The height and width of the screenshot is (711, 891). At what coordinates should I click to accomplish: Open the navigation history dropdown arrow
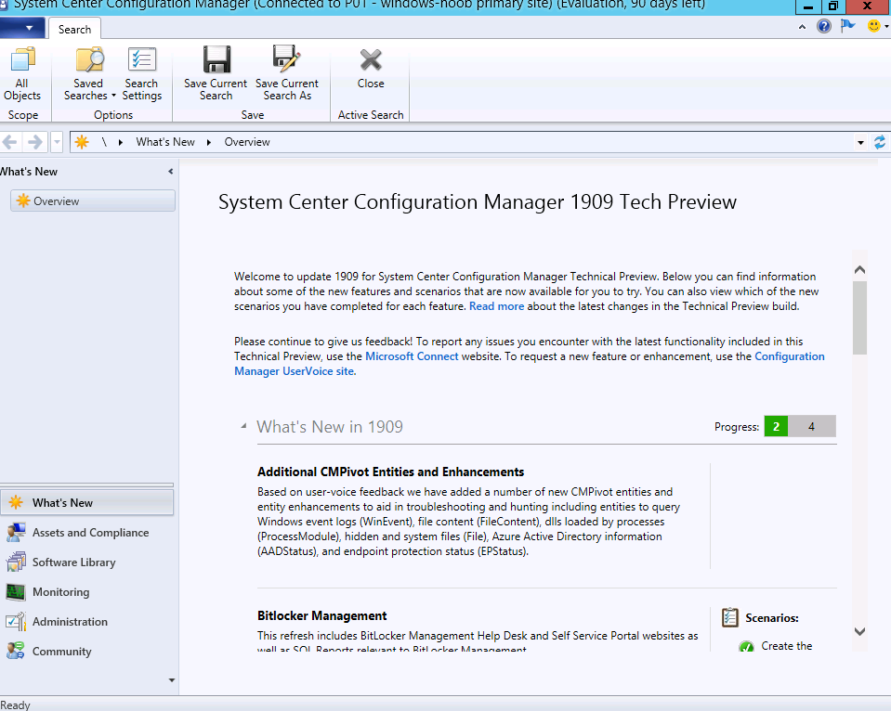pos(57,142)
